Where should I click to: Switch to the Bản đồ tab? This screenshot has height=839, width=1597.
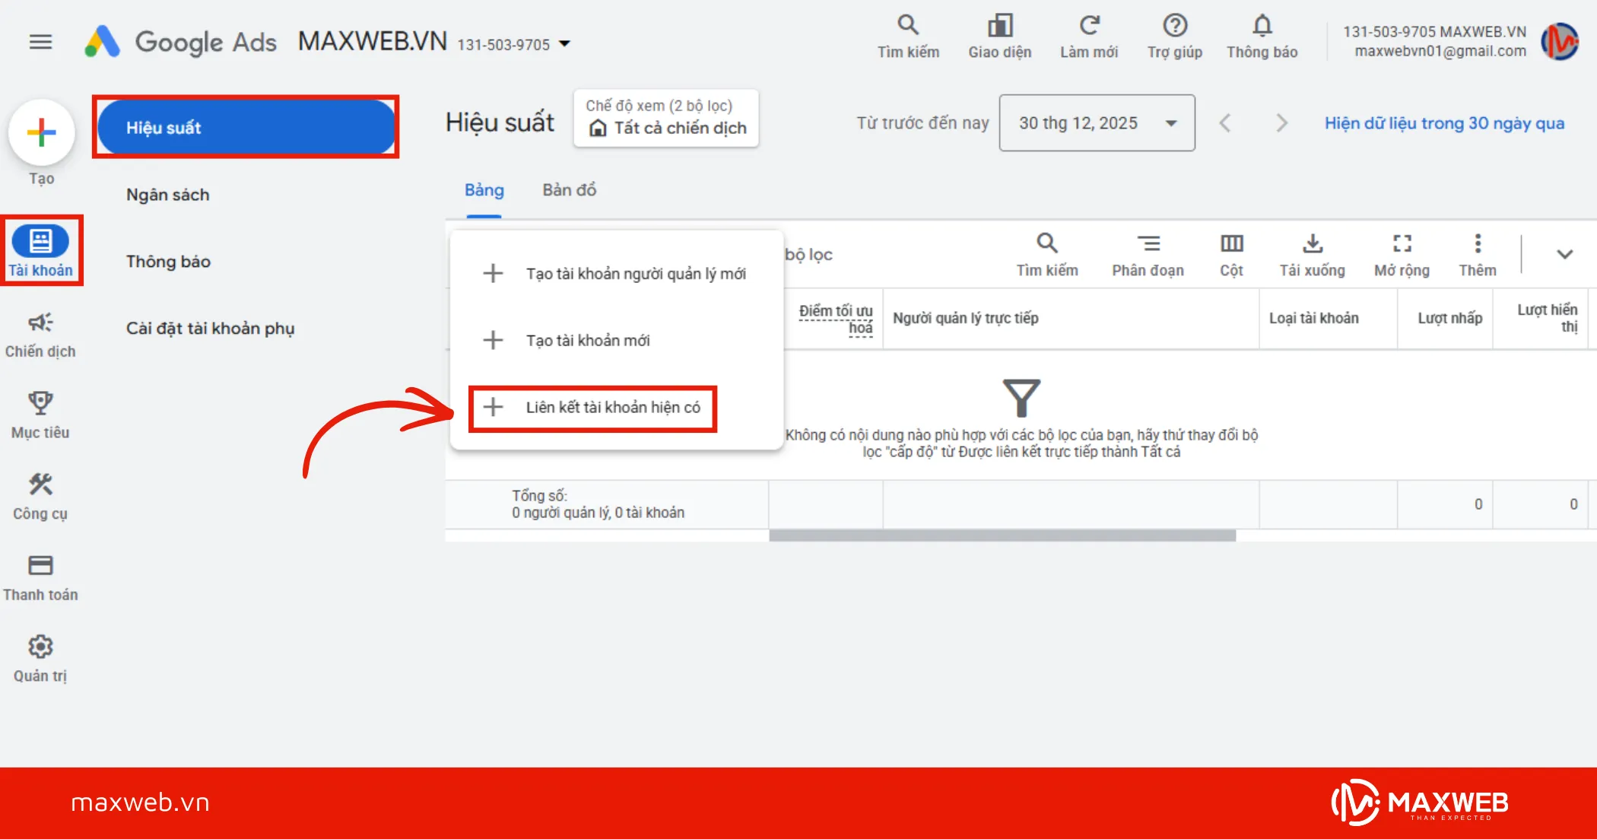pos(569,190)
